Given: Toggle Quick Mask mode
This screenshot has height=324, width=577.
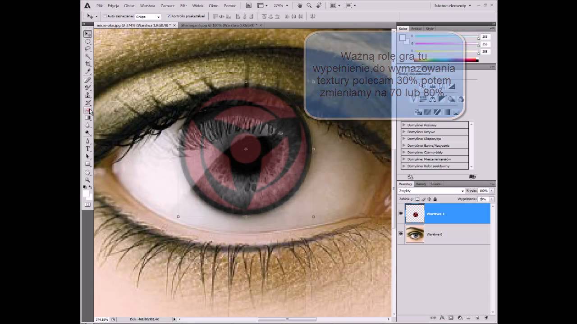Looking at the screenshot, I should tap(88, 204).
